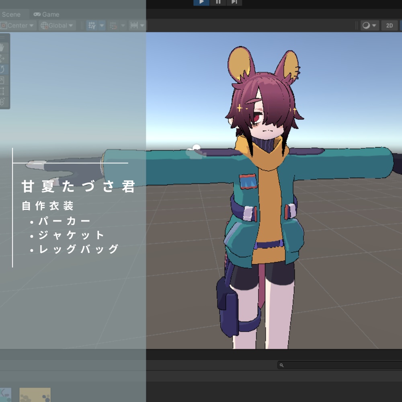Screen dimensions: 402x402
Task: Select the Move tool
Action: 4,59
